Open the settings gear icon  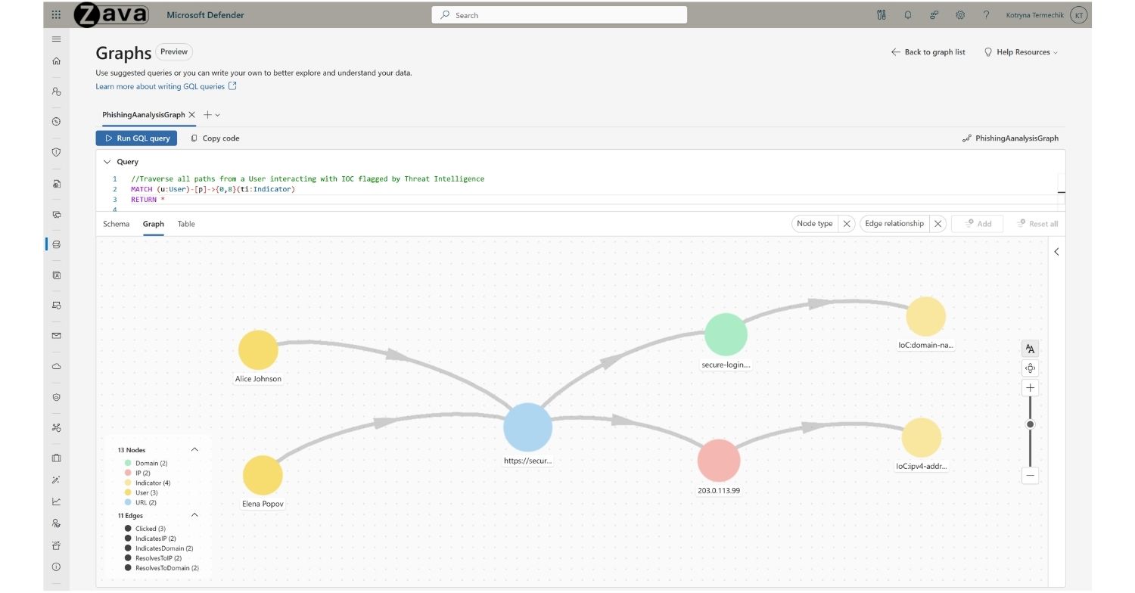(x=960, y=15)
